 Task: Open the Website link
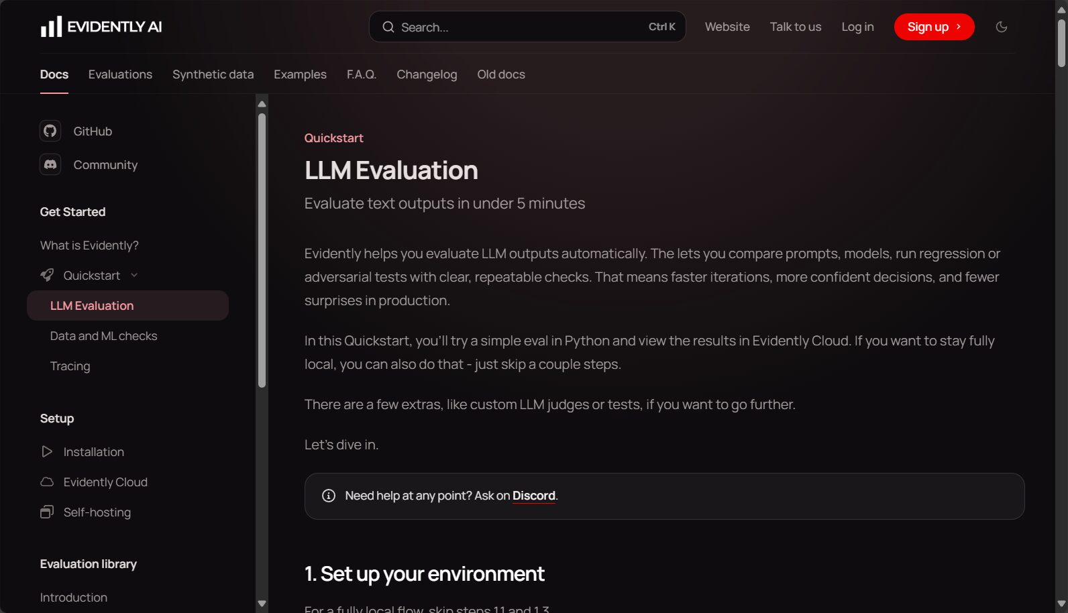coord(727,27)
